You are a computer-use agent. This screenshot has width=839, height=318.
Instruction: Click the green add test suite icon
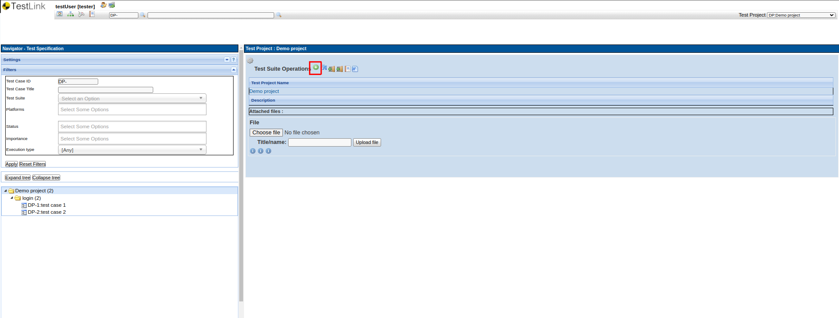(x=316, y=68)
